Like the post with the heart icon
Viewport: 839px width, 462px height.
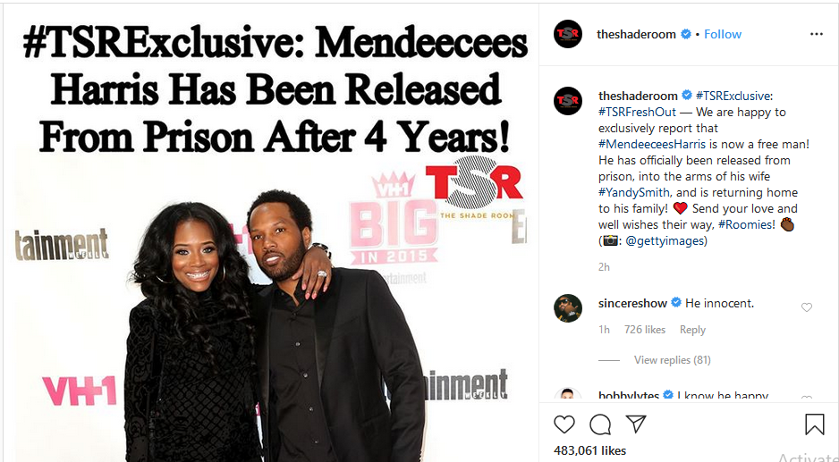point(564,424)
